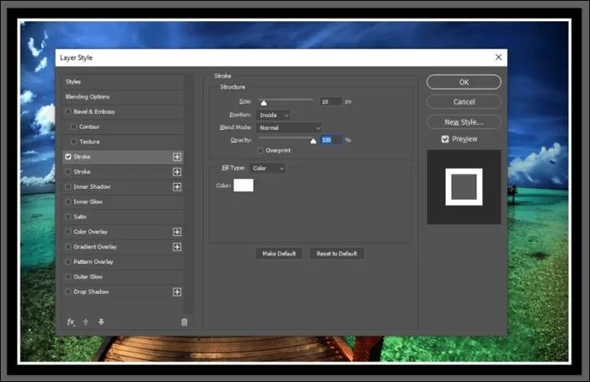Uncheck the Preview checkbox
The width and height of the screenshot is (590, 382).
(445, 139)
